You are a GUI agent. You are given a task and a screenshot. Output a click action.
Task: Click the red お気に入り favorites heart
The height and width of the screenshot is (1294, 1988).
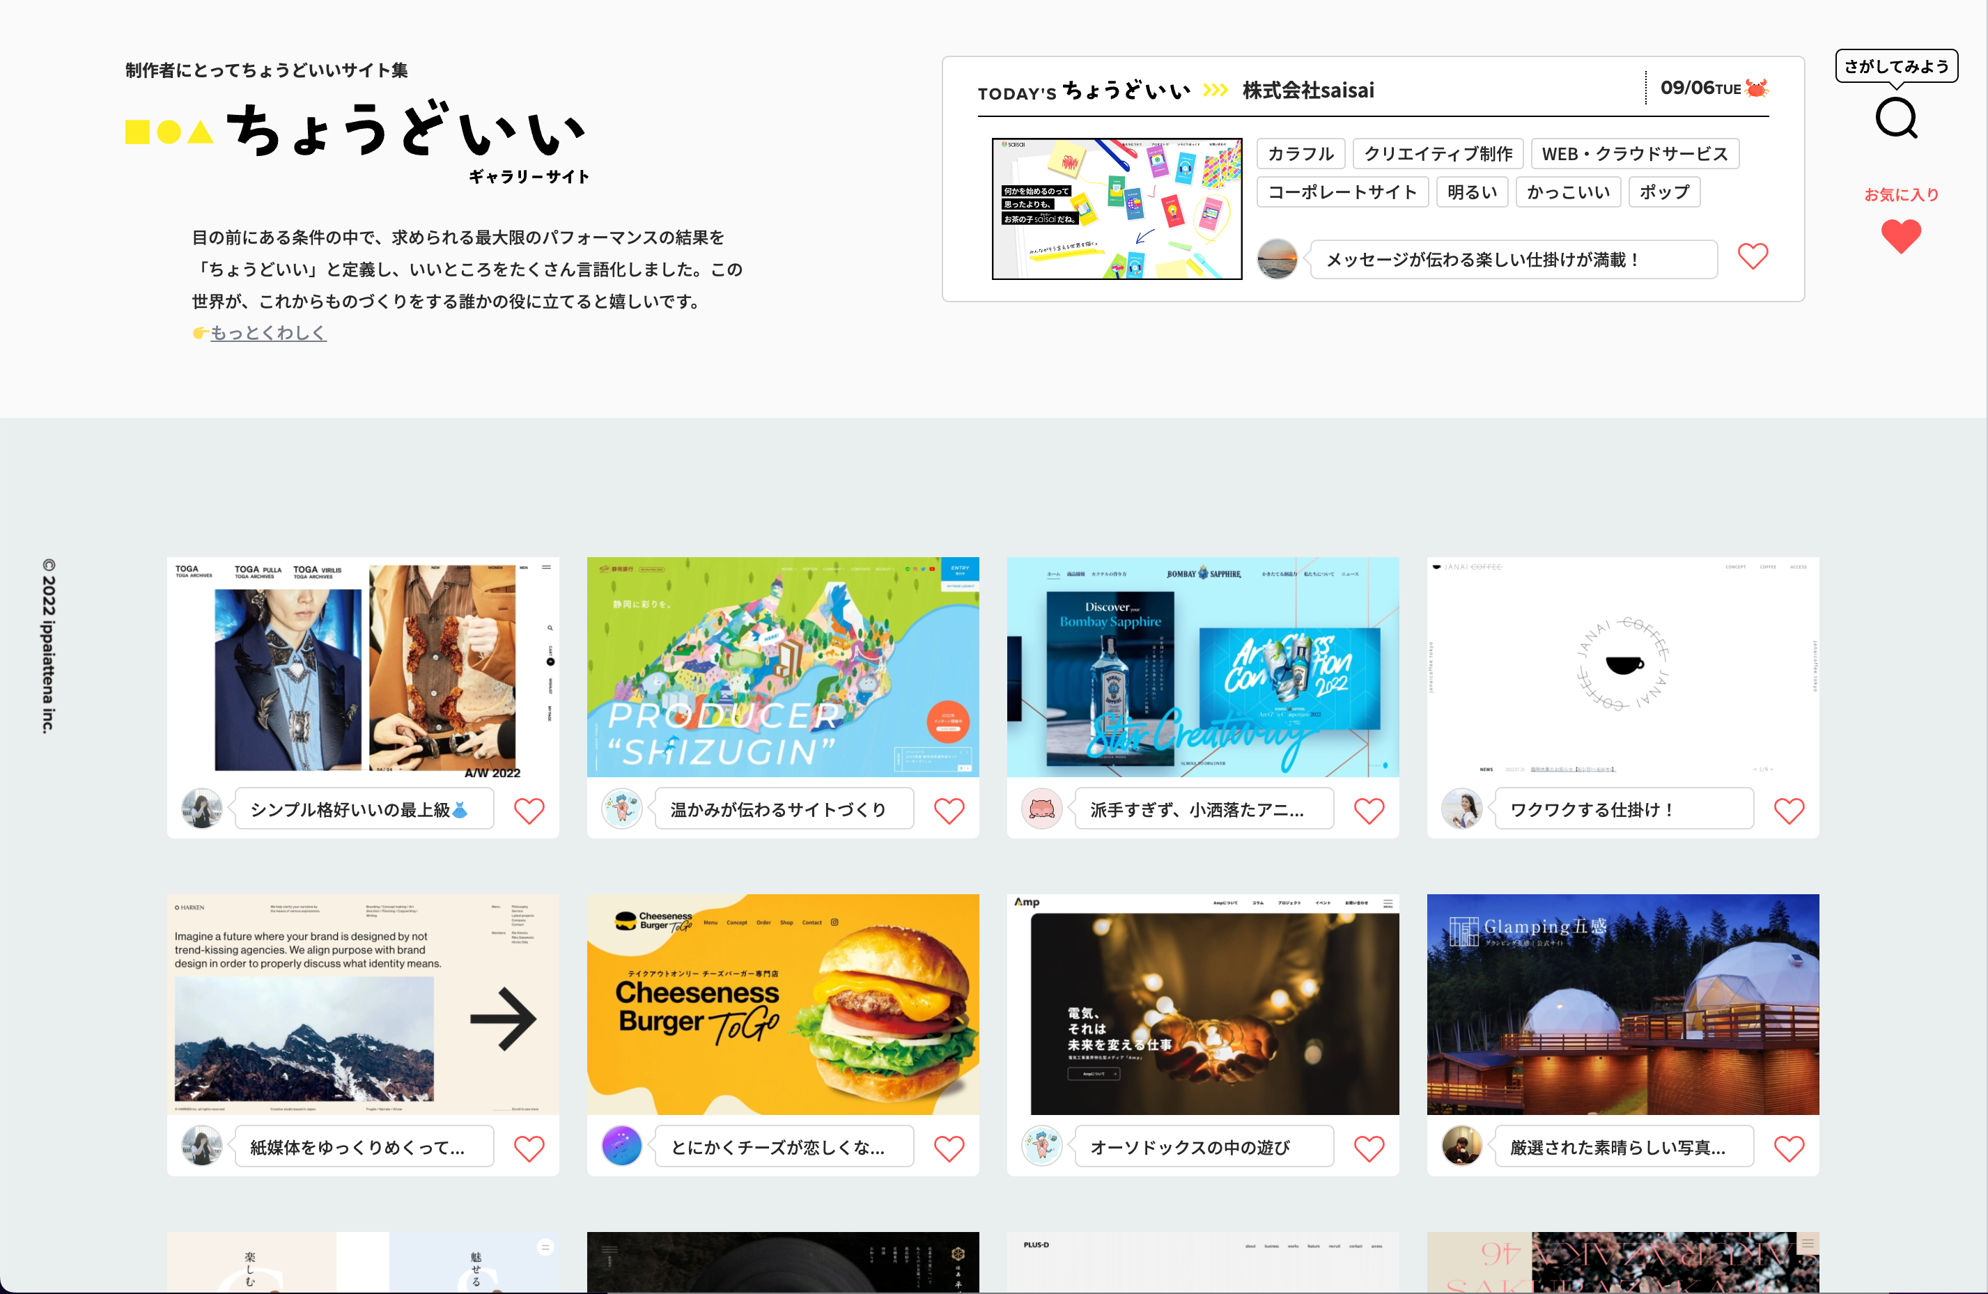pyautogui.click(x=1900, y=236)
